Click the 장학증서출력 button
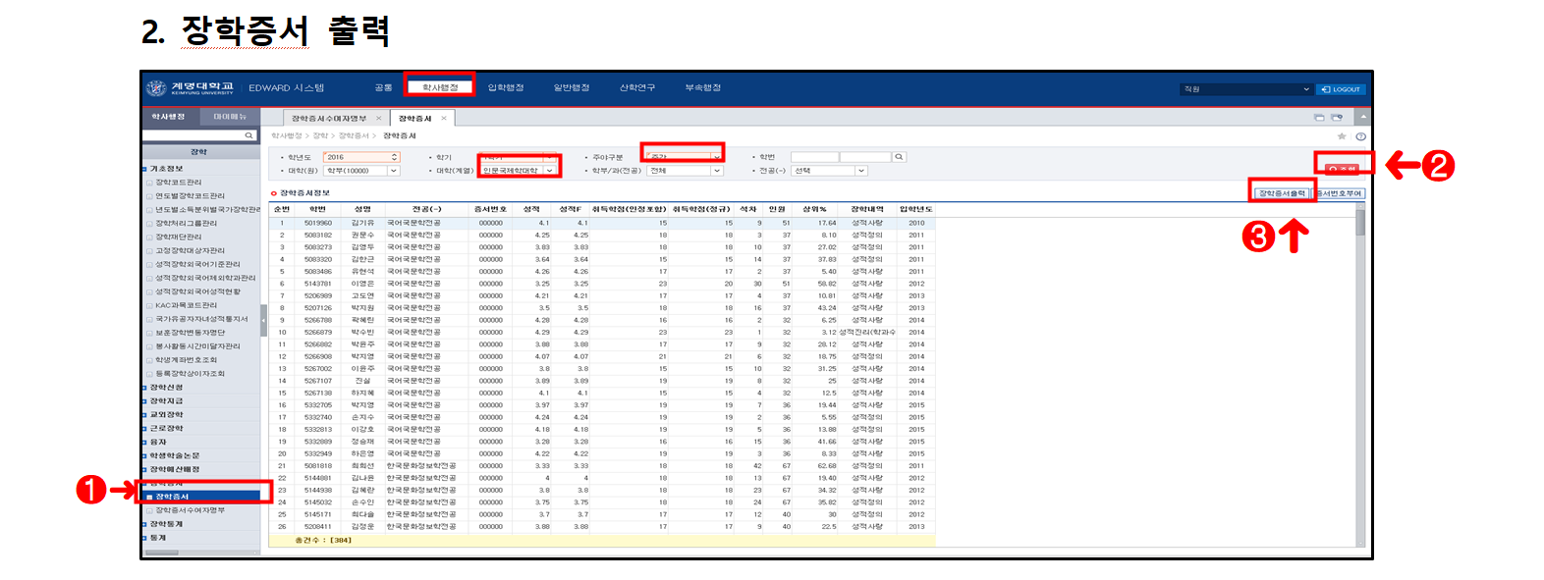1544x580 pixels. (1282, 193)
